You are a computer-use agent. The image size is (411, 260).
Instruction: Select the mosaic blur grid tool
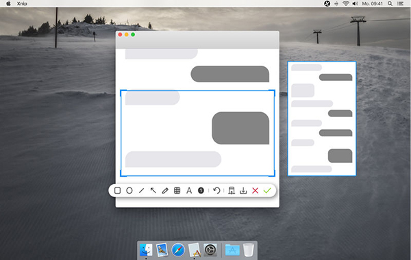(177, 190)
